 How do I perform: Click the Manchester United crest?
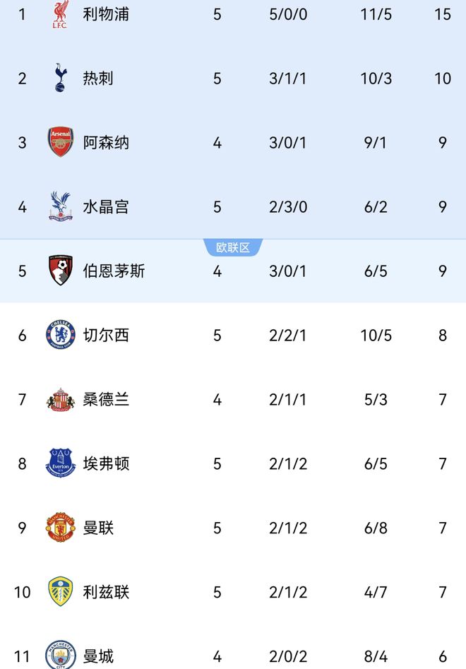point(60,528)
